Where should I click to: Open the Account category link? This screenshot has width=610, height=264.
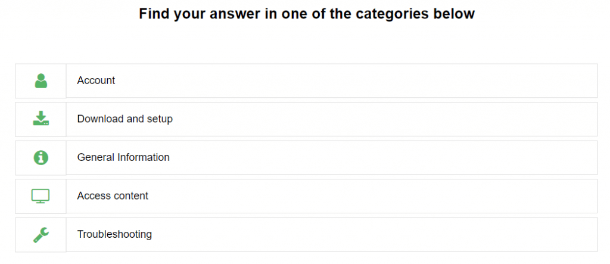pos(96,80)
